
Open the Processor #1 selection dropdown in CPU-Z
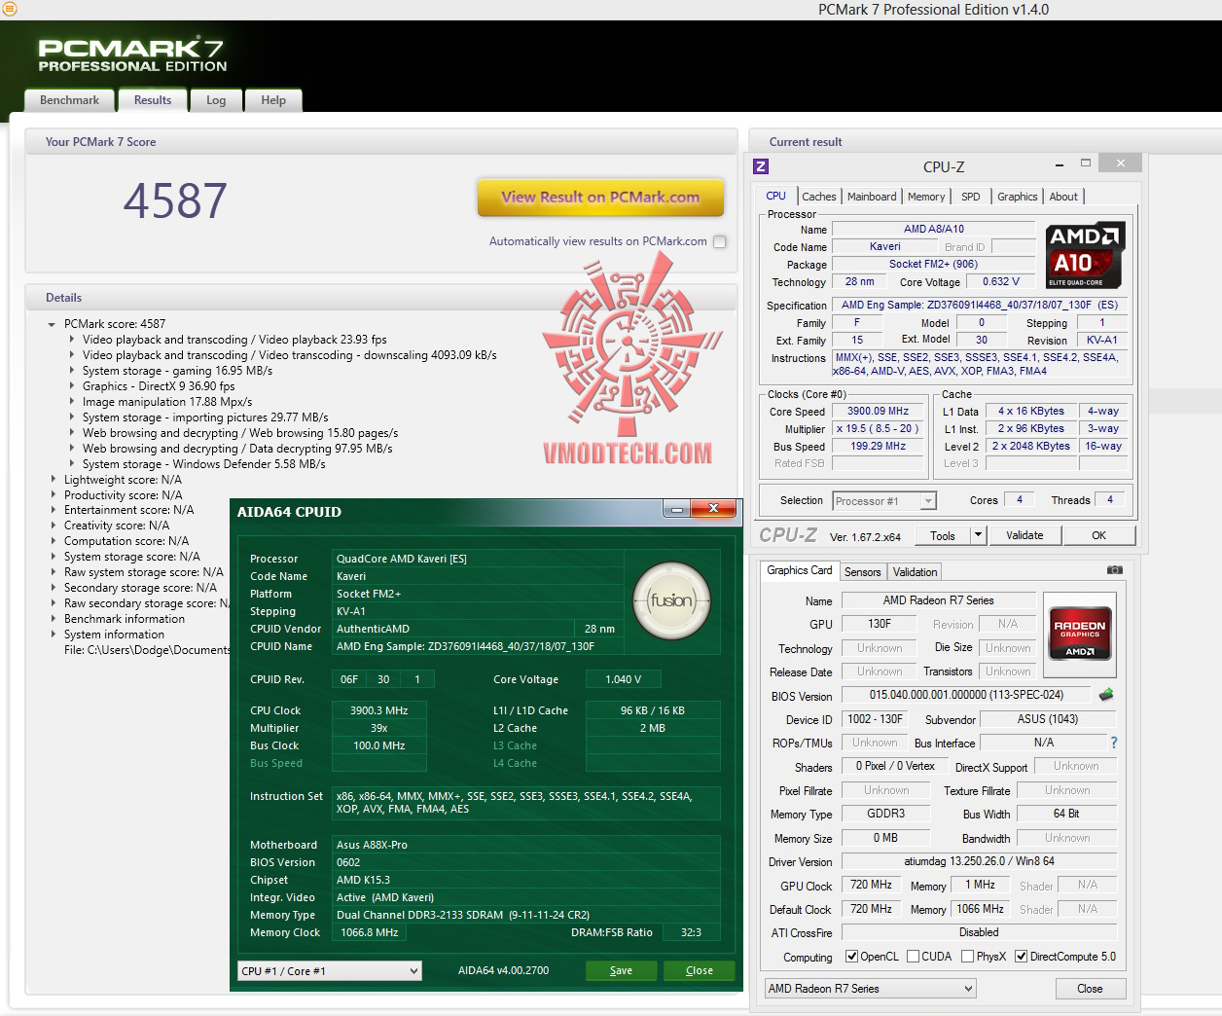[928, 501]
